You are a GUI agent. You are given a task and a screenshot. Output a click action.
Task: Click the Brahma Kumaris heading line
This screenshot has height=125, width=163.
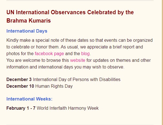tap(29, 21)
